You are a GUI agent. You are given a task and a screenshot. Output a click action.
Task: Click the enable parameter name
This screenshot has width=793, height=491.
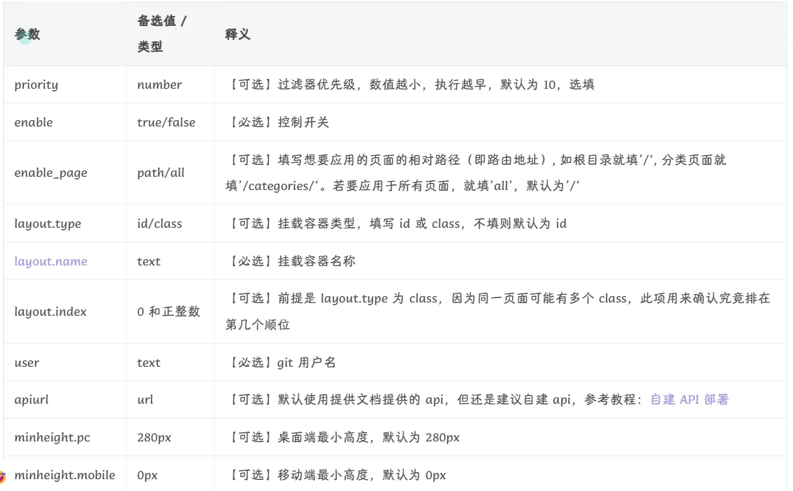(34, 122)
